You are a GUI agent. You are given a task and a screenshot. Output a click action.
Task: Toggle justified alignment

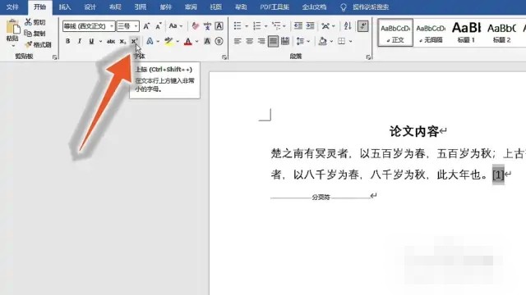click(x=273, y=41)
